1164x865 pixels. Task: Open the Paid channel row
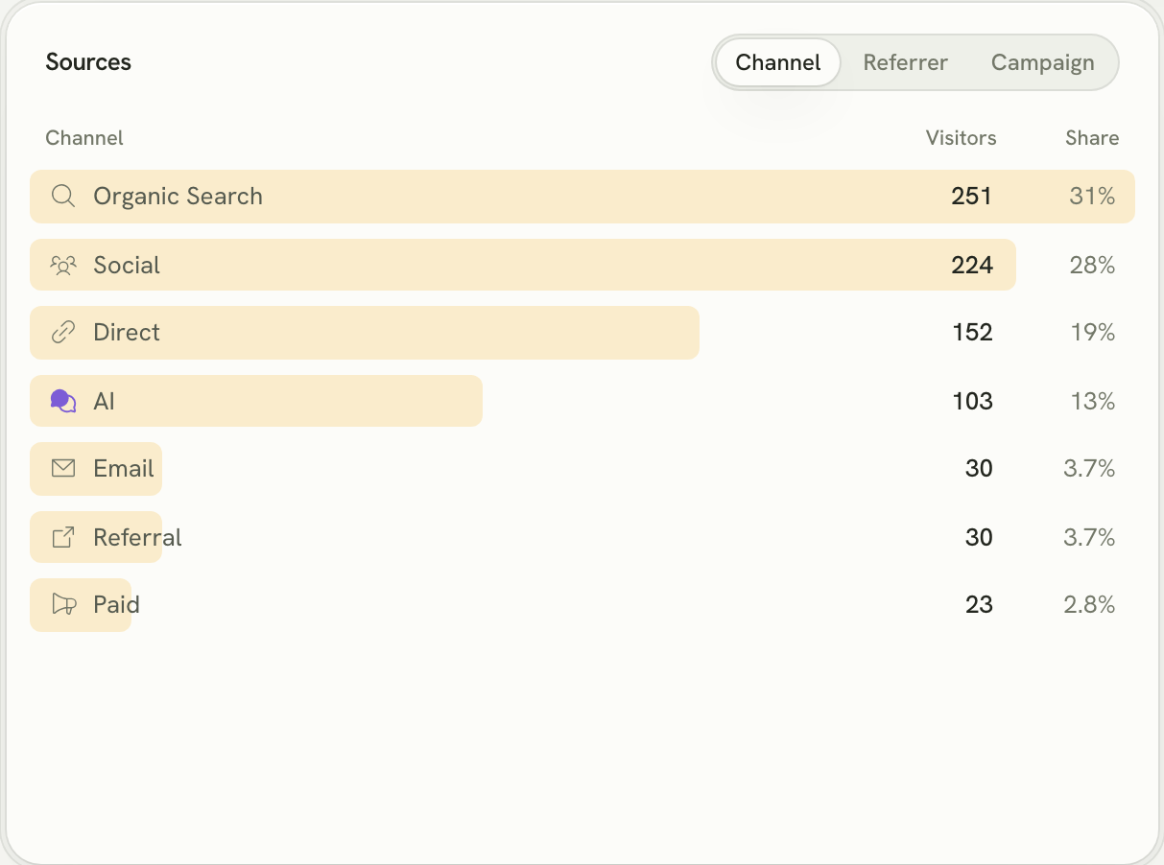tap(582, 605)
